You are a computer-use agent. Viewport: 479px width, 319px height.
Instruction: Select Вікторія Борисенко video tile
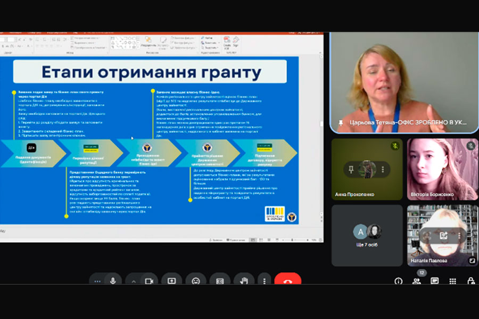tap(442, 170)
